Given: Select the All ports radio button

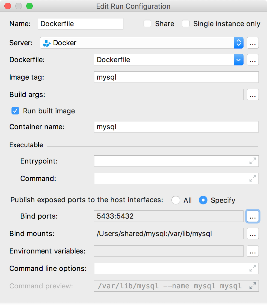Looking at the screenshot, I should tap(176, 200).
